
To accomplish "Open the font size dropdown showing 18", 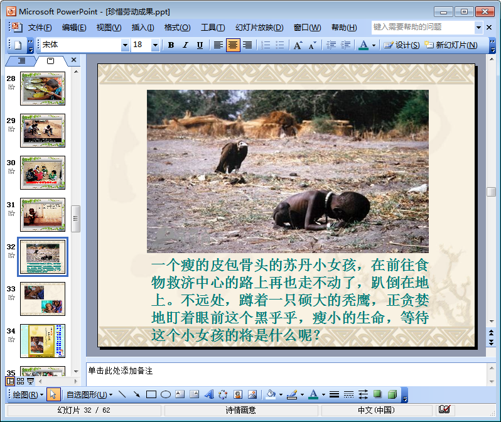I will point(155,45).
